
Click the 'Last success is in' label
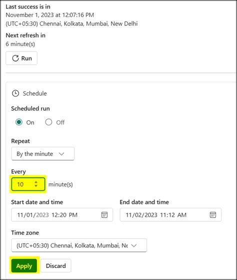28,7
